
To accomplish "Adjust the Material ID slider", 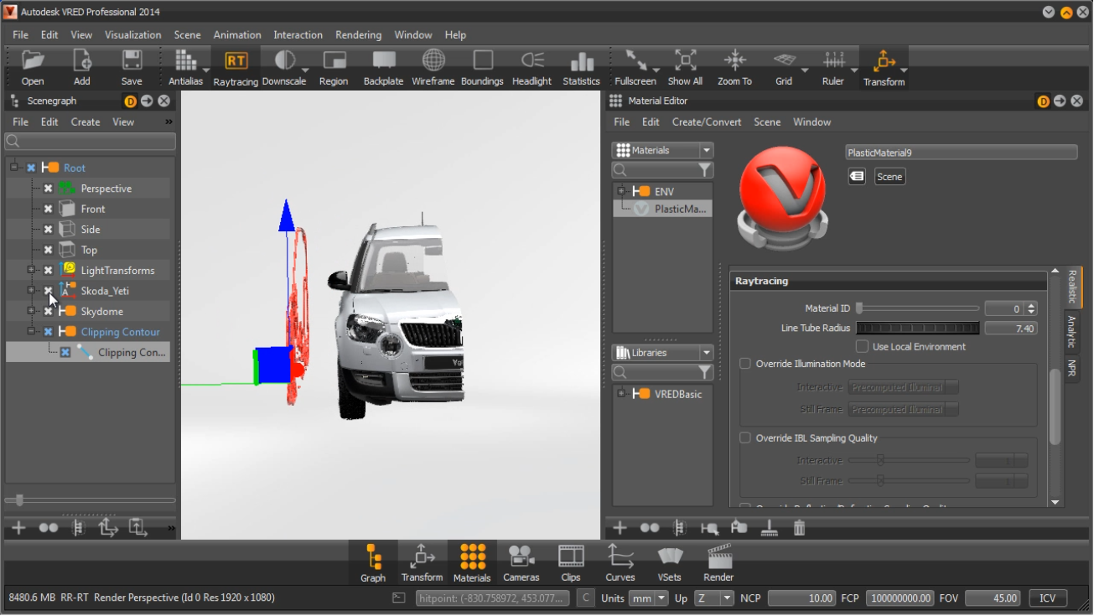I will tap(917, 308).
